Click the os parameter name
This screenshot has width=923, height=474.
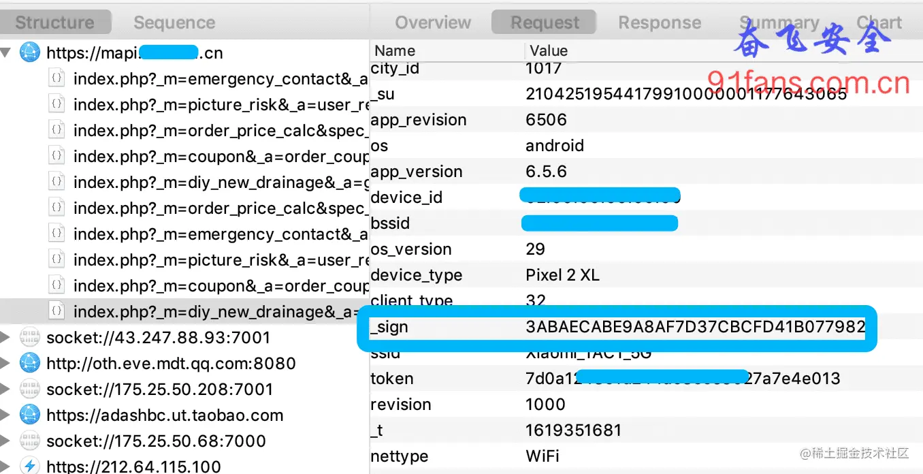pyautogui.click(x=379, y=146)
